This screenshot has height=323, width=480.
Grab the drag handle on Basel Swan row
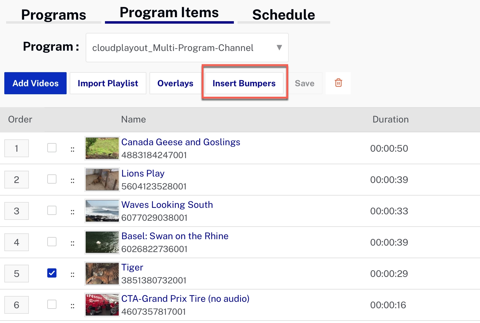click(72, 242)
